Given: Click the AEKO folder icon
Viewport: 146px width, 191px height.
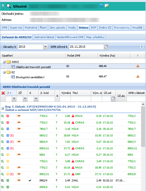Looking at the screenshot, I should tap(9, 62).
